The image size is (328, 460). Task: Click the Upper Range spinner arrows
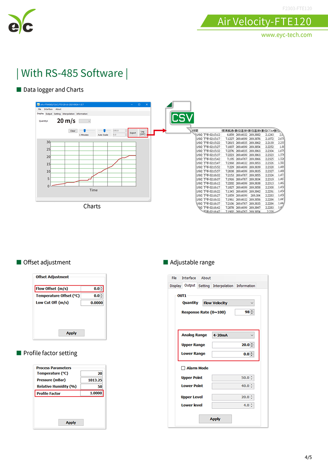[x=252, y=345]
